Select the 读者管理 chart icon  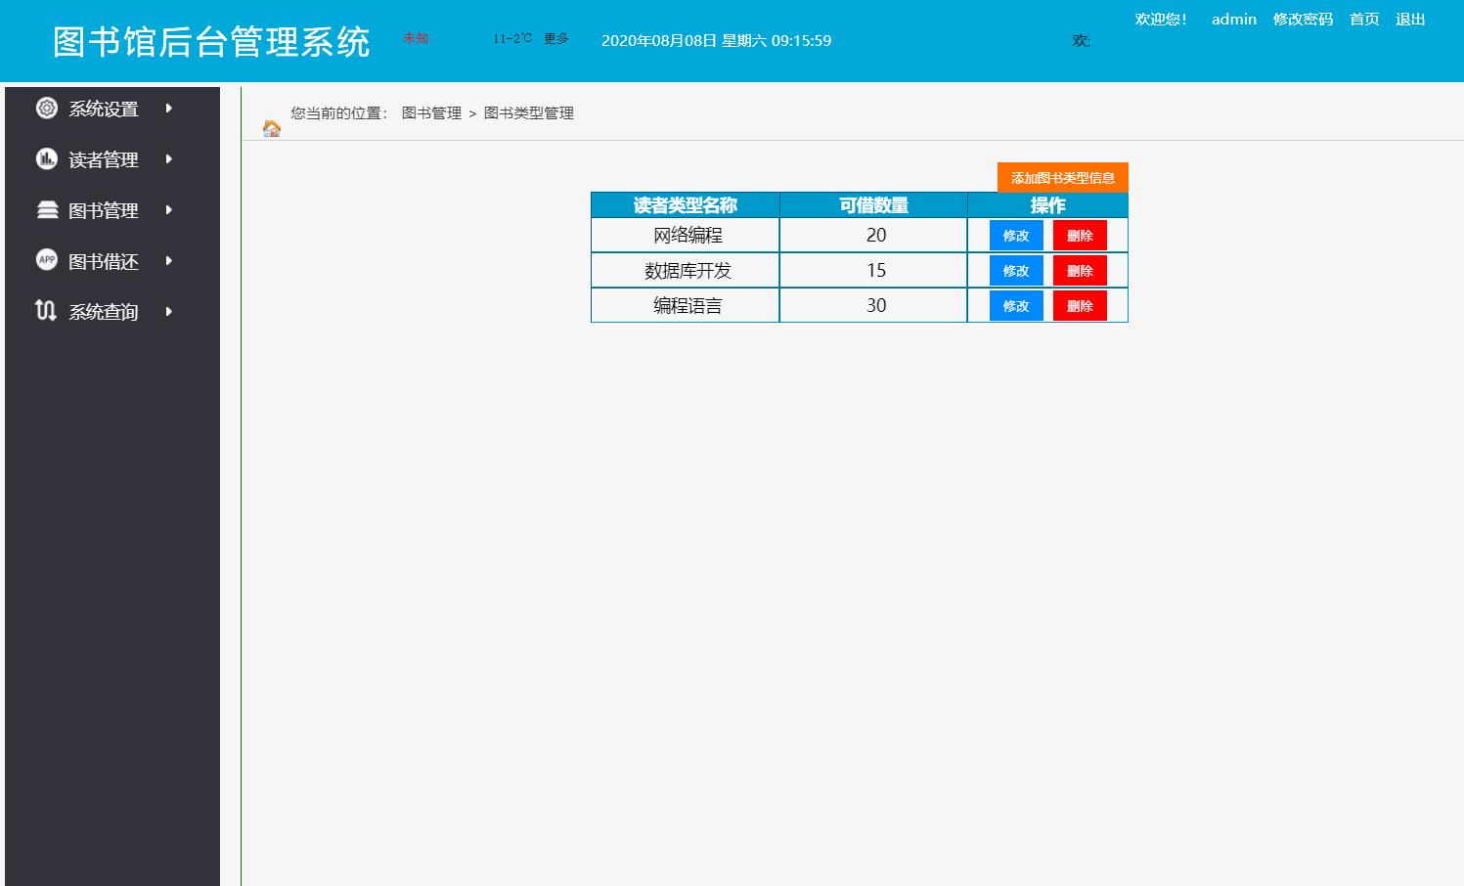point(46,158)
